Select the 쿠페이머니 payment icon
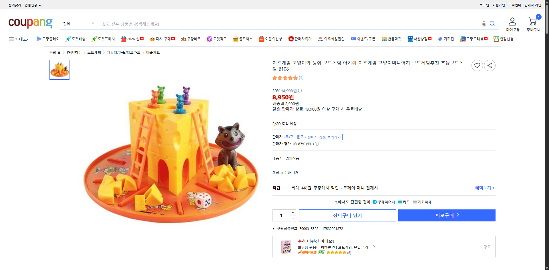 pos(375,202)
